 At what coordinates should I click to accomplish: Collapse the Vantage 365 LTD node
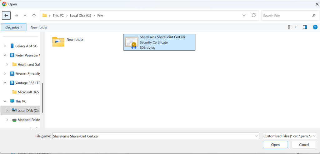click(5, 83)
